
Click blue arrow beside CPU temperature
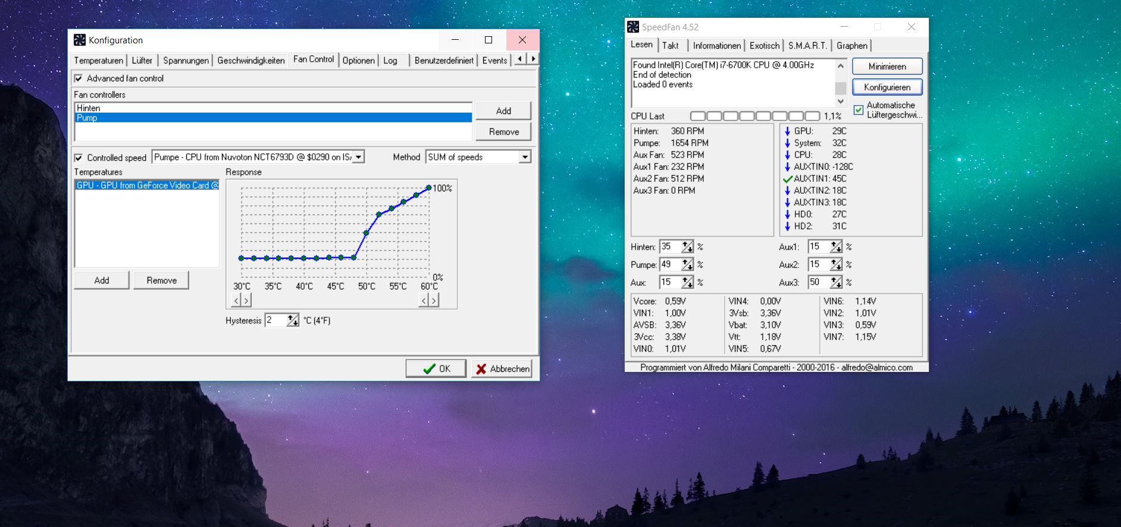(788, 154)
